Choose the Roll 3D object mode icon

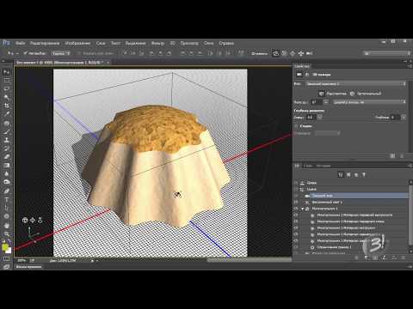[x=284, y=53]
